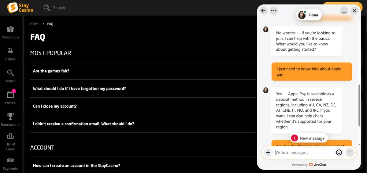Viewport: 367px width, 173px height.
Task: Open the chat three-dots options menu
Action: click(274, 11)
